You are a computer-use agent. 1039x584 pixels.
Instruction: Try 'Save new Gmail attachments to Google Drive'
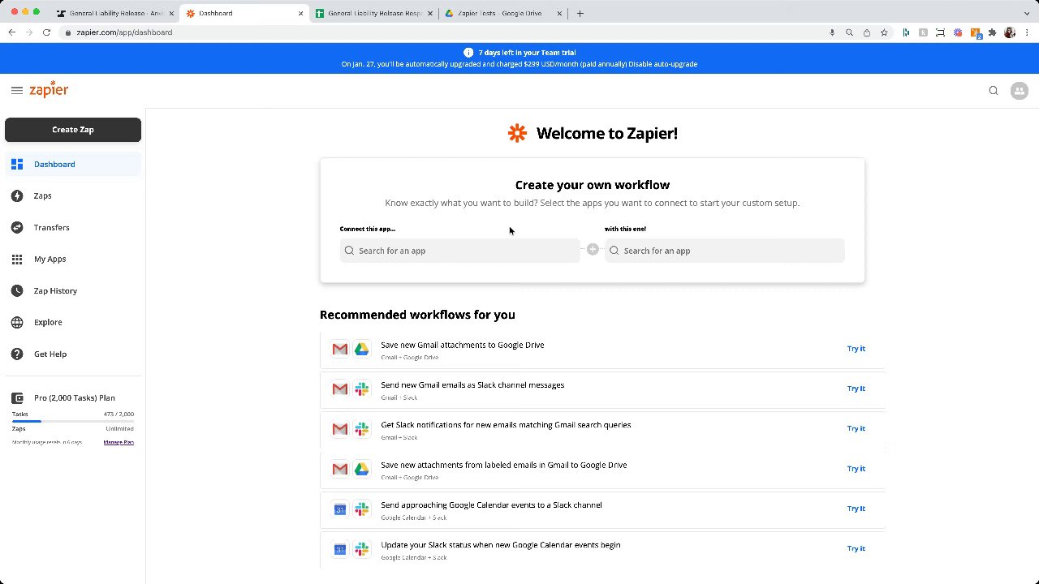(x=856, y=349)
